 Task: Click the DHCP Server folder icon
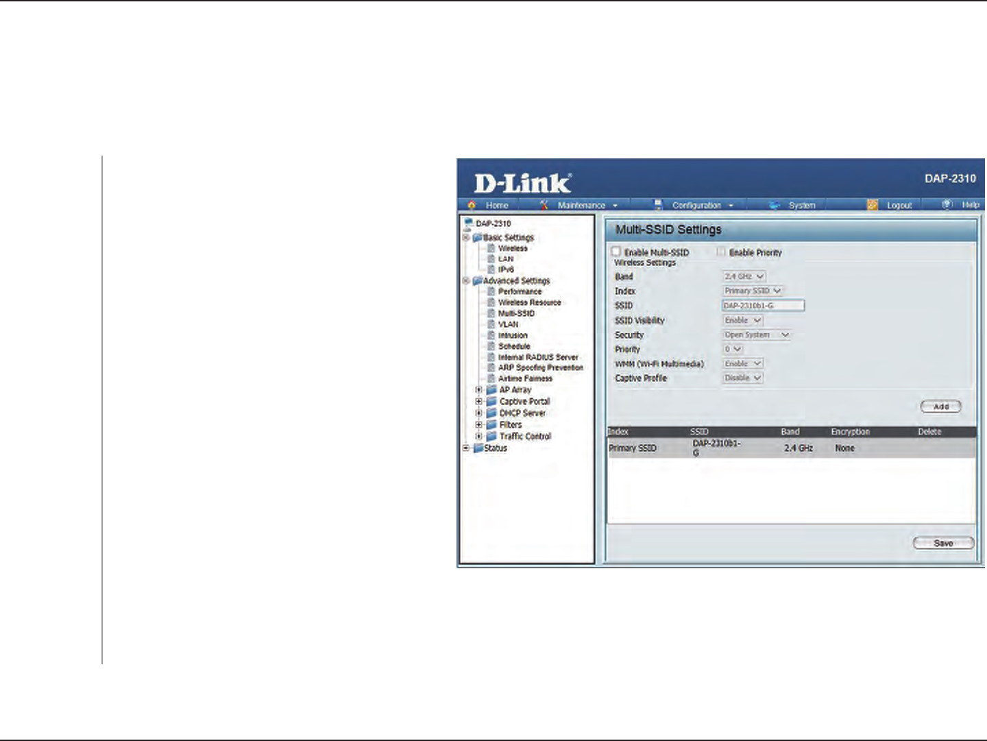click(491, 413)
